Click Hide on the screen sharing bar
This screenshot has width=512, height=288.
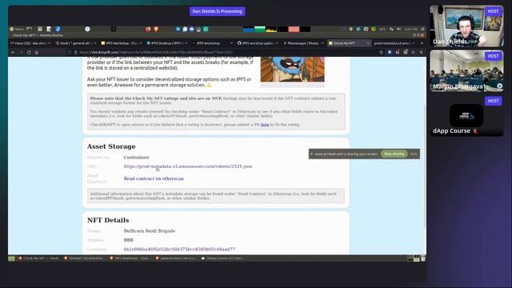point(414,154)
